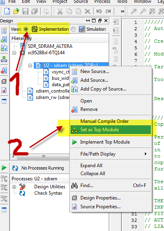Click the Zoom In magnifier icon
Viewport: 164px width, 231px height.
click(x=134, y=11)
